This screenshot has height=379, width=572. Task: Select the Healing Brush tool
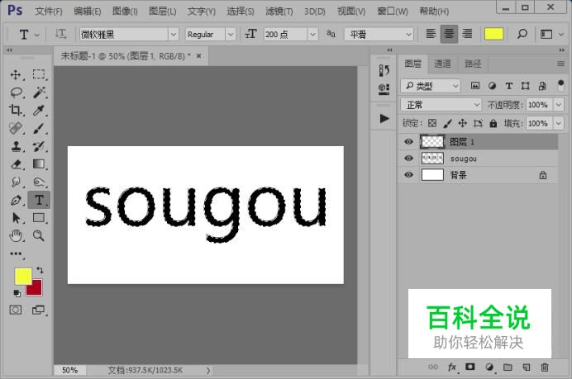[16, 128]
